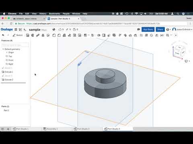Select the Shell tool
The image size is (193, 144).
[74, 35]
